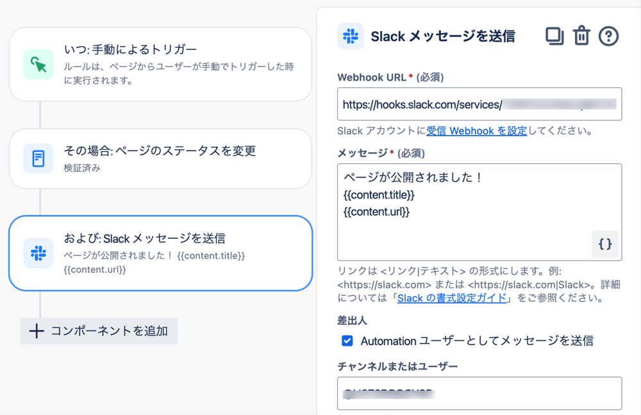Click the manual trigger cursor icon
This screenshot has height=415, width=641.
(38, 64)
